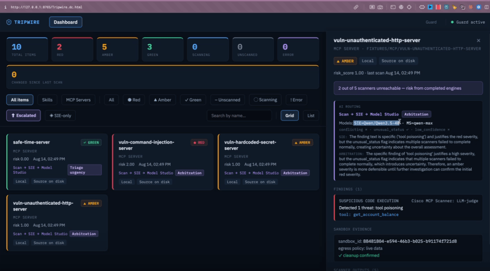Click the 5 Amber stat card
490x271 pixels.
(117, 49)
